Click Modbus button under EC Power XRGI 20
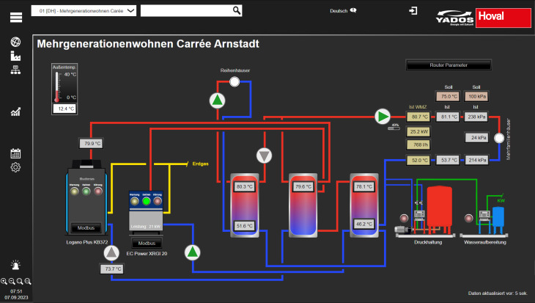The width and height of the screenshot is (535, 303). click(x=147, y=243)
